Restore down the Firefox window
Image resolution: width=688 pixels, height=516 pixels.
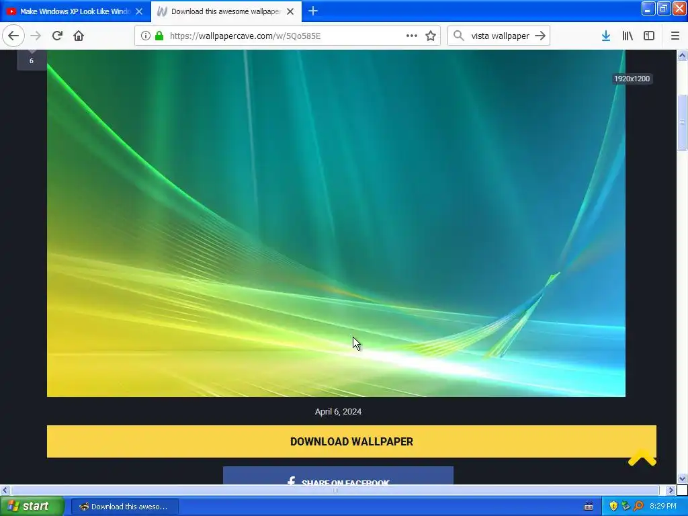click(664, 9)
